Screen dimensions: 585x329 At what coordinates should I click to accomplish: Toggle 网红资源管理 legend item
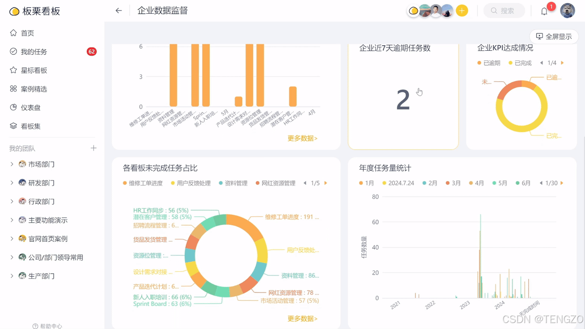276,183
